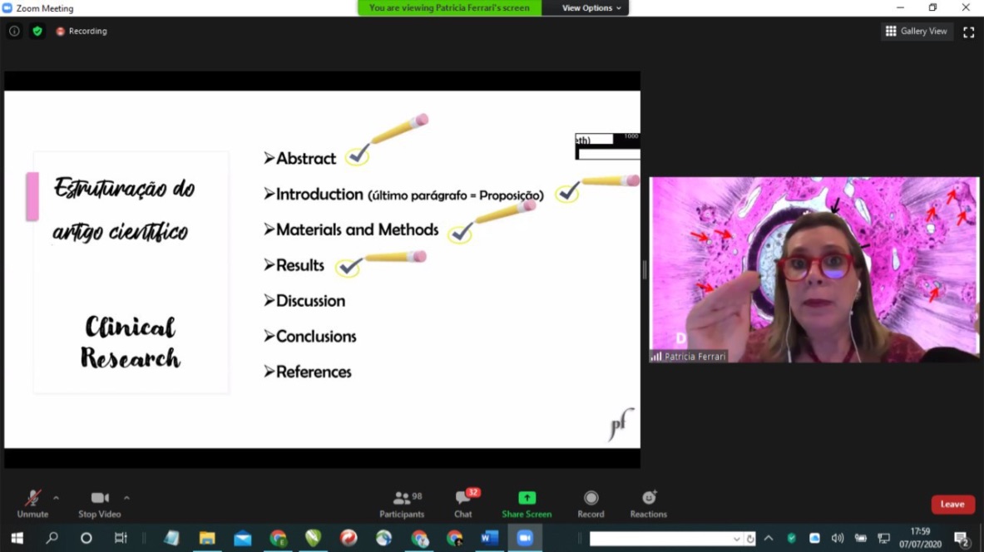This screenshot has width=984, height=552.
Task: Enter full screen mode
Action: (968, 32)
